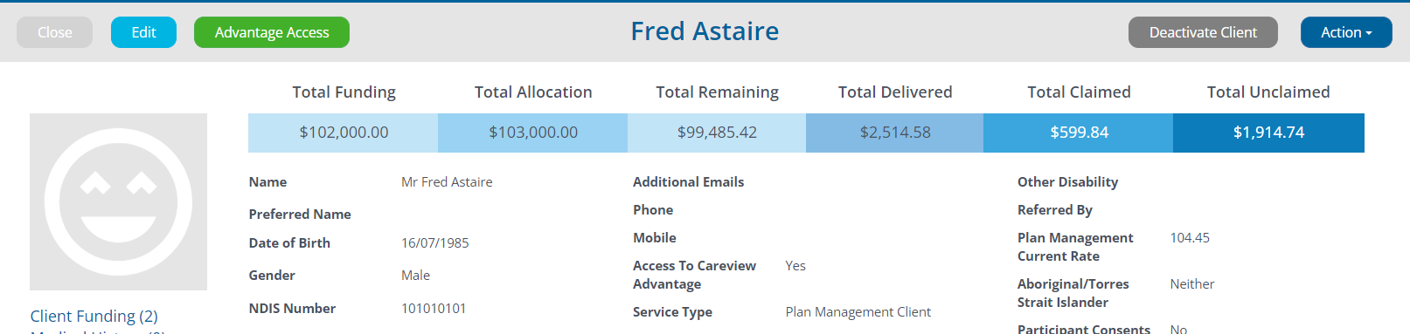Click the Plan Management Client service type
1410x334 pixels.
(858, 312)
